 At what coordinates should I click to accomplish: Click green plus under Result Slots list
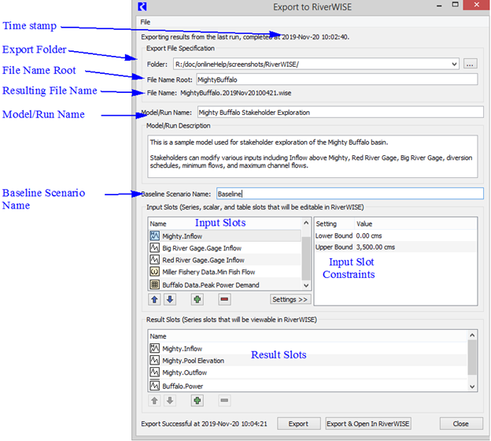tap(197, 401)
